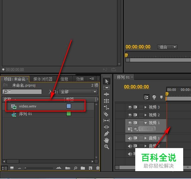This screenshot has height=179, width=191.
Task: Toggle sync lock for 视频 2
Action: tap(135, 115)
